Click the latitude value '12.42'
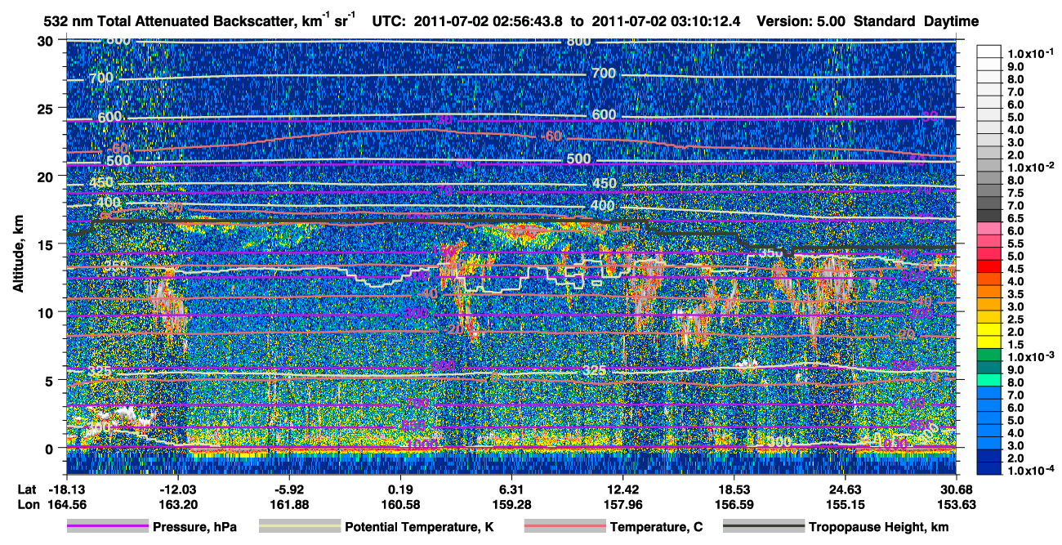1062x545 pixels. click(x=623, y=489)
